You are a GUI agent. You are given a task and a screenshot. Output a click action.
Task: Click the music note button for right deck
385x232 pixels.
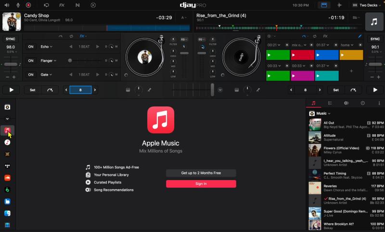click(x=374, y=22)
